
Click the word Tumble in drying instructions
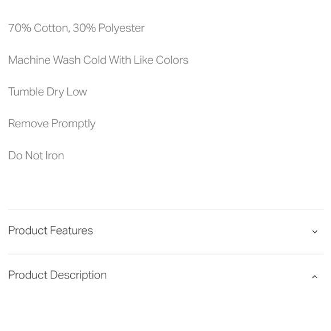(x=26, y=92)
